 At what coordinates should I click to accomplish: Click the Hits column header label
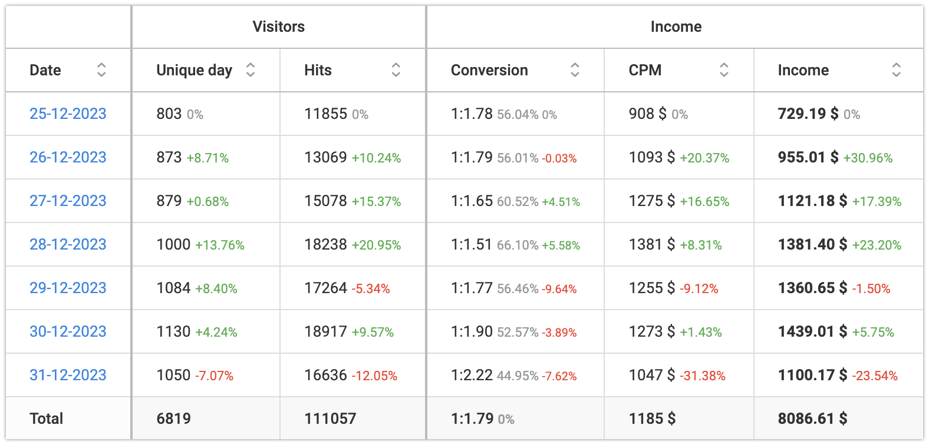point(318,70)
